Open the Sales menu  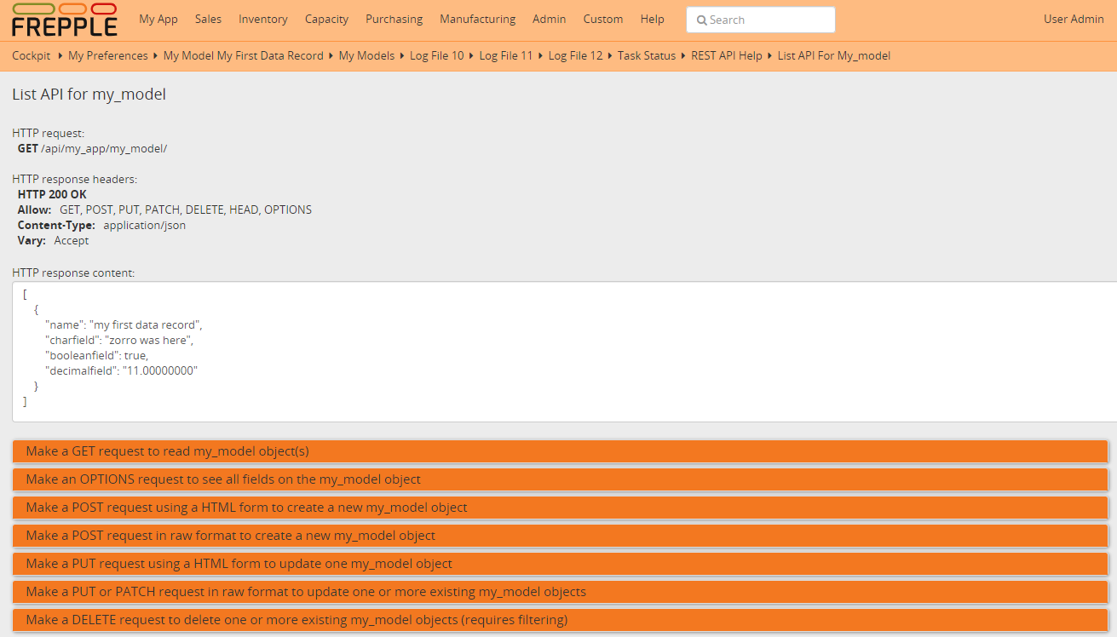pos(208,19)
